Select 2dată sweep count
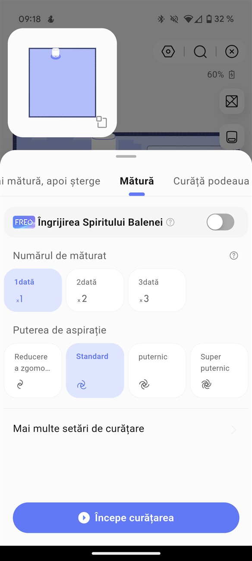252x561 pixels. (x=95, y=290)
